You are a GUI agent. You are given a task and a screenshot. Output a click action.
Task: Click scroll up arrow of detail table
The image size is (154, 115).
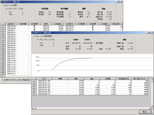[x=152, y=79]
